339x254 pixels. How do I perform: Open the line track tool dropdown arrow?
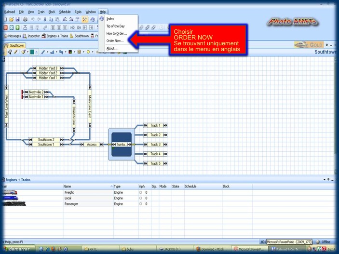coord(47,52)
